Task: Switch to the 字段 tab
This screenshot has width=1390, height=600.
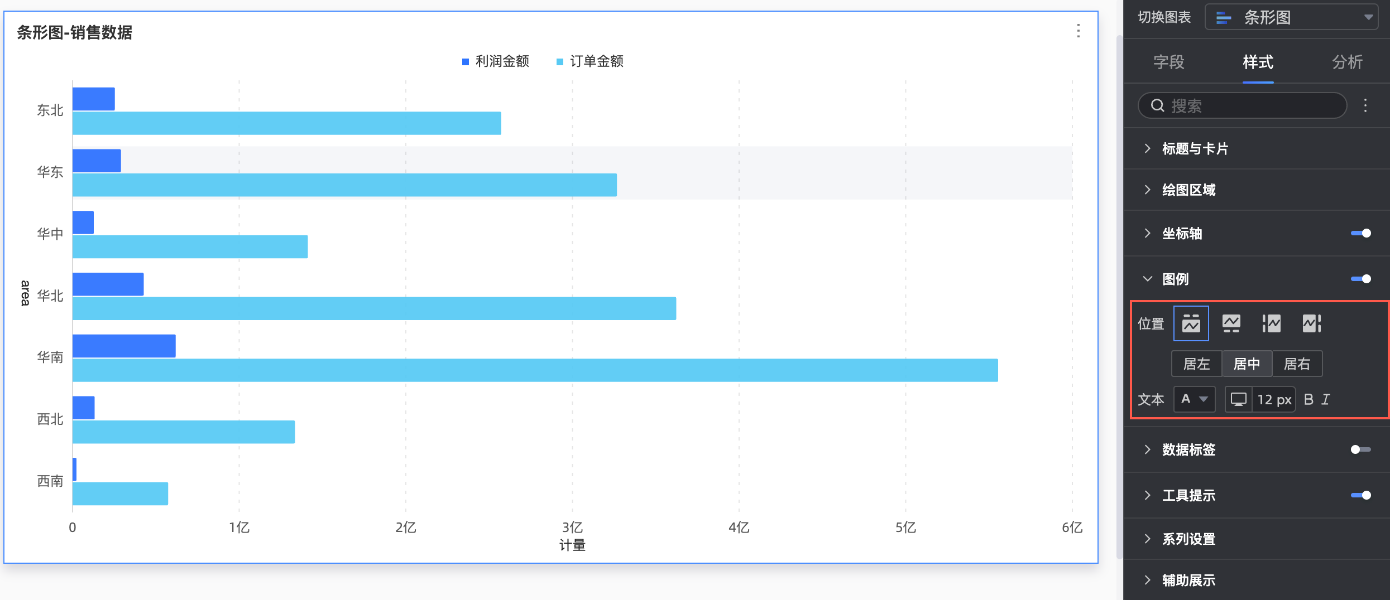Action: tap(1168, 62)
